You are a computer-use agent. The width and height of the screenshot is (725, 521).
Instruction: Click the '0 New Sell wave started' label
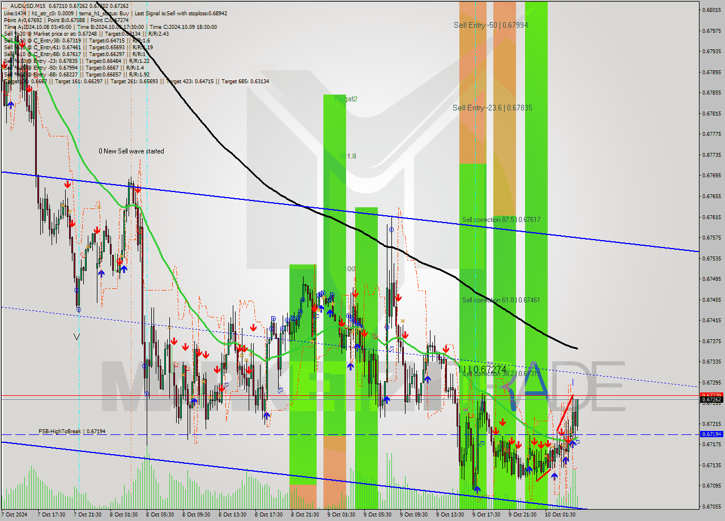click(131, 151)
